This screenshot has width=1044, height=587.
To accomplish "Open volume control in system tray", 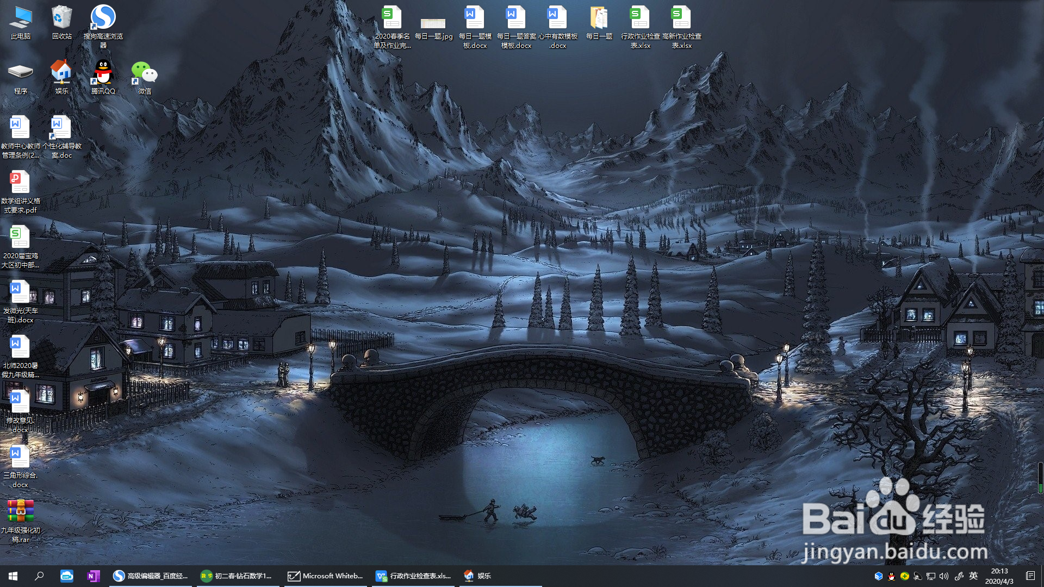I will (x=944, y=576).
